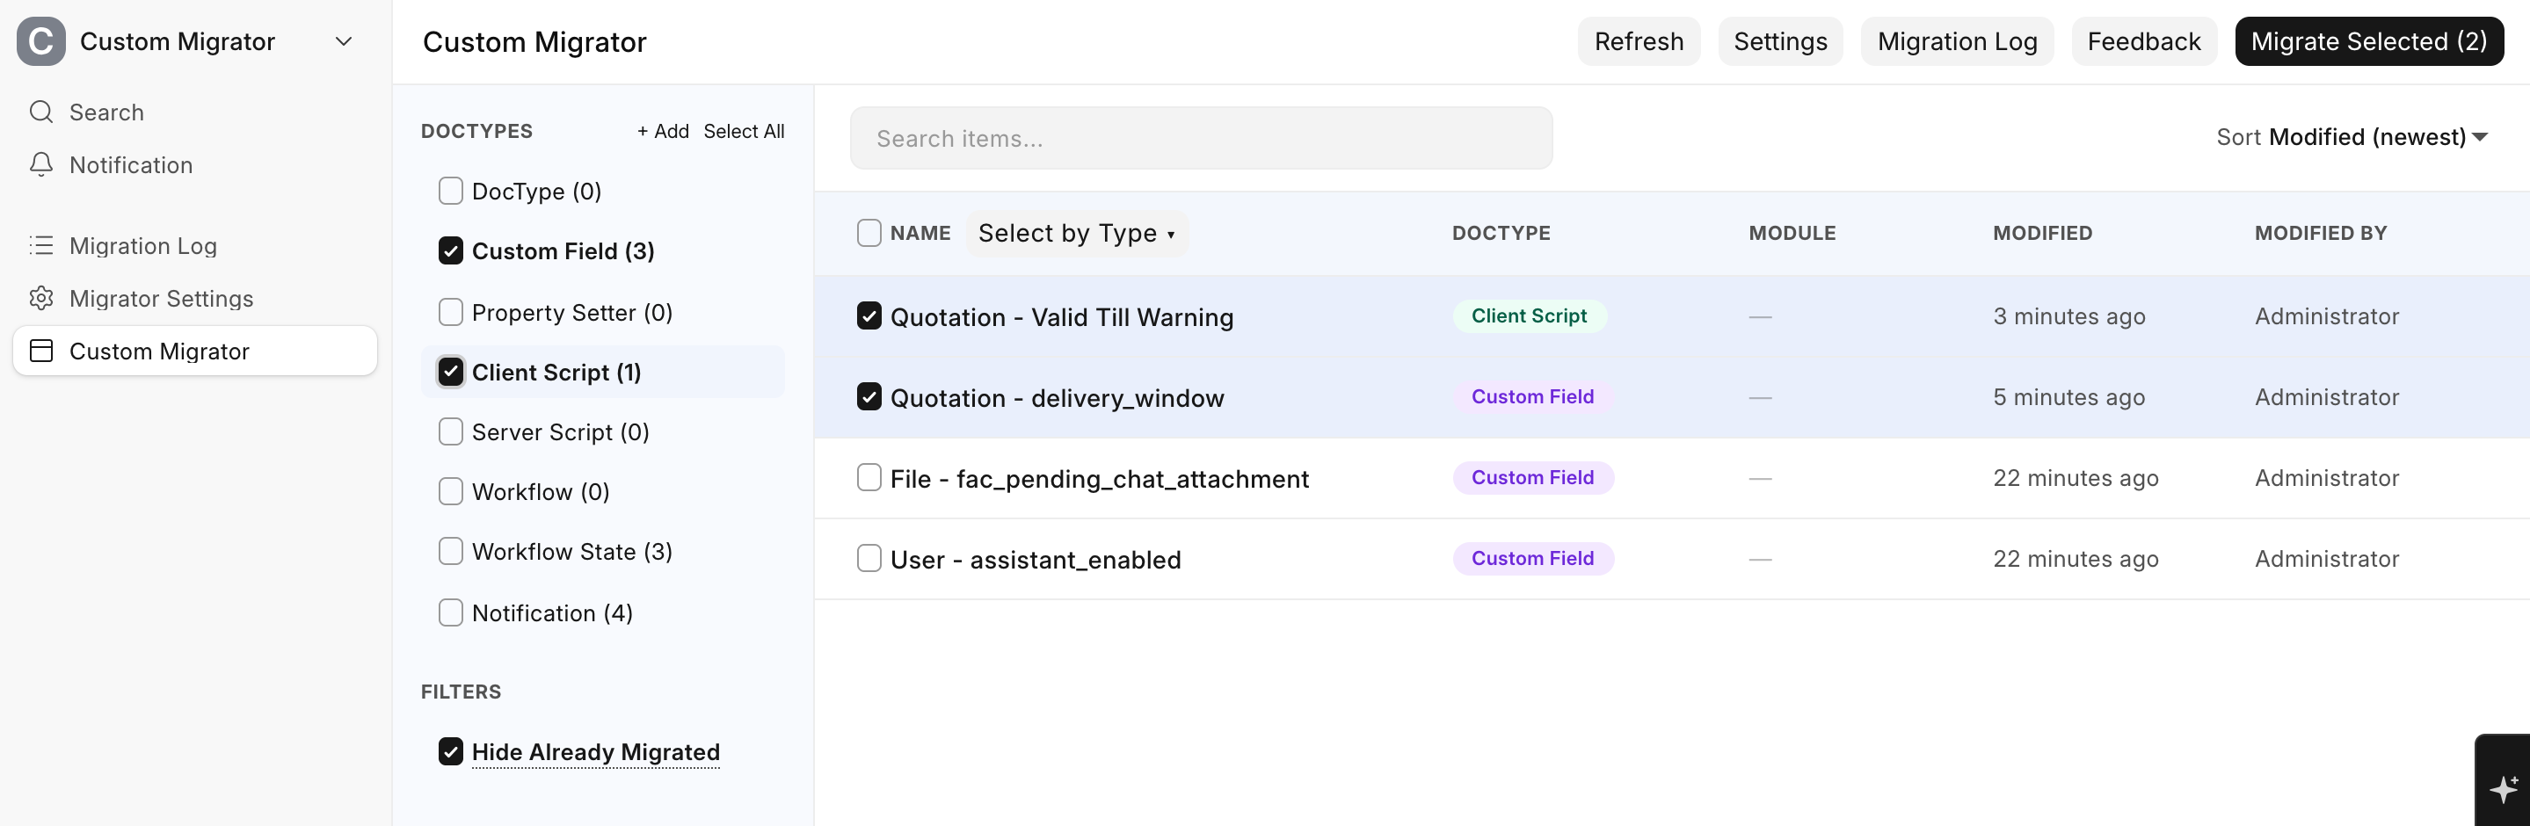Viewport: 2530px width, 826px height.
Task: Toggle the select-all checkbox beside NAME
Action: tap(869, 234)
